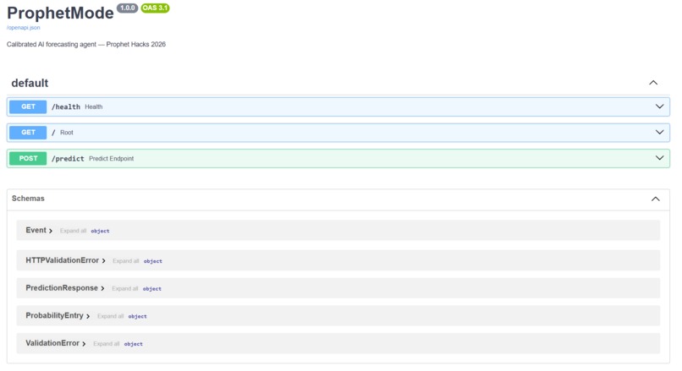682x371 pixels.
Task: Click the /health path text
Action: (66, 106)
